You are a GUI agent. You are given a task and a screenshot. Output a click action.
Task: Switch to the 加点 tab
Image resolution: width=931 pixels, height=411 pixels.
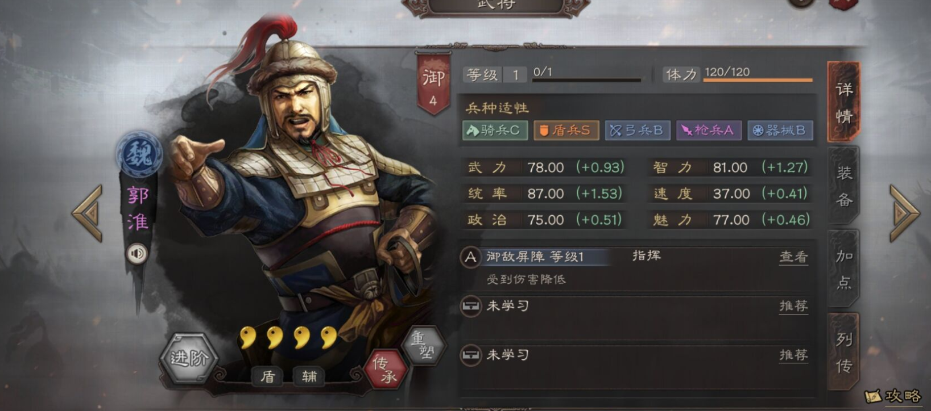pyautogui.click(x=844, y=269)
